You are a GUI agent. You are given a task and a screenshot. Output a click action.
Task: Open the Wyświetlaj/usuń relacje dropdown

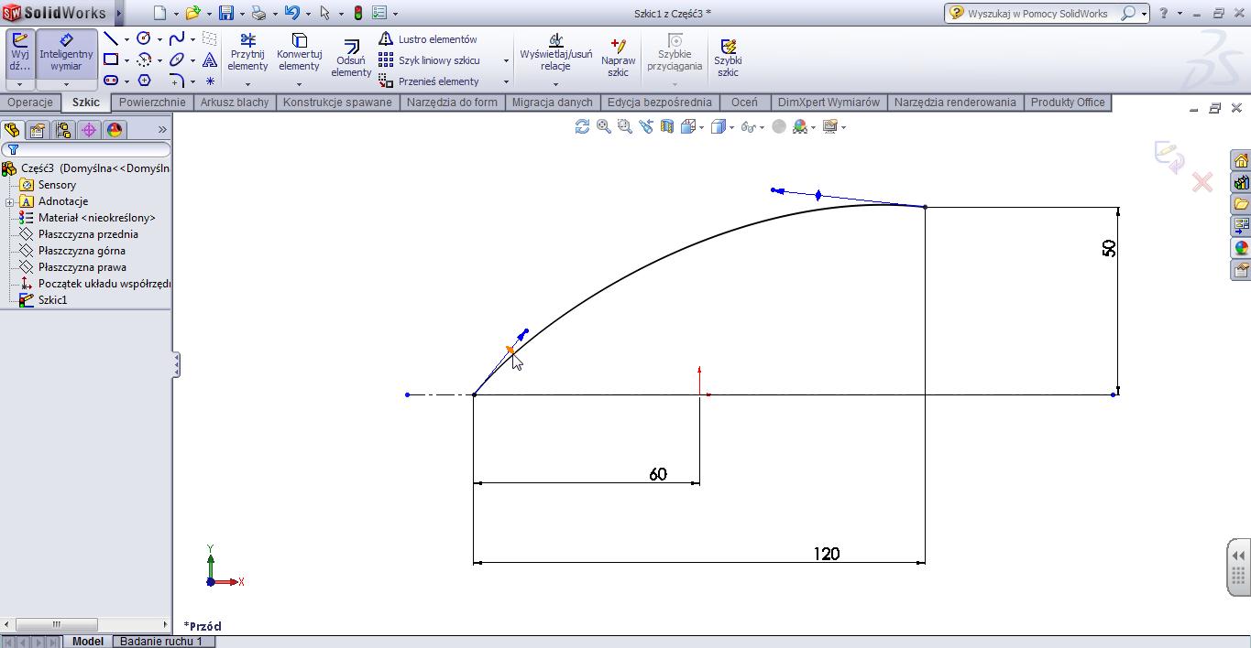point(555,84)
